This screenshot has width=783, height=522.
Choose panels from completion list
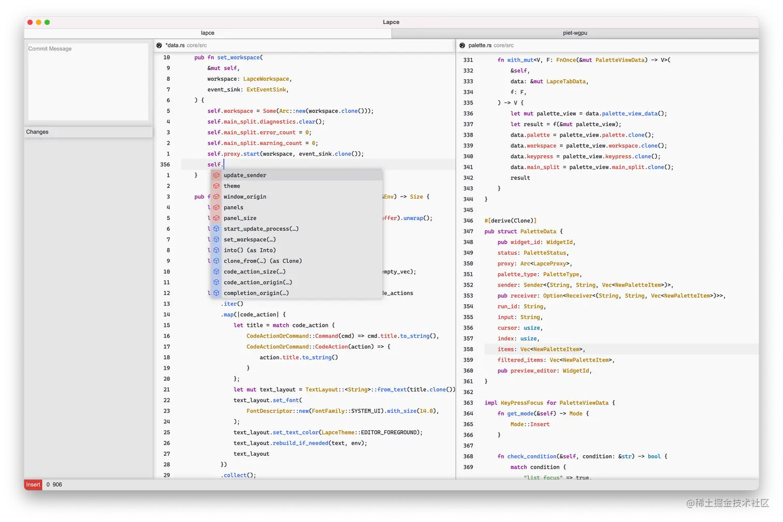coord(297,207)
